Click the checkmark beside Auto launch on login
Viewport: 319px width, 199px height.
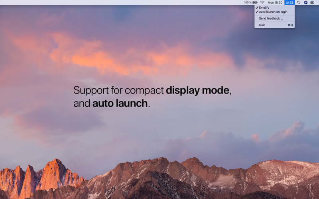coord(257,12)
